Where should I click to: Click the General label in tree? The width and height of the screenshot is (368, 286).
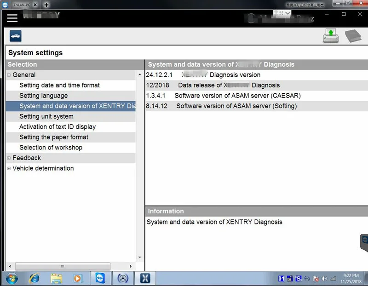24,75
